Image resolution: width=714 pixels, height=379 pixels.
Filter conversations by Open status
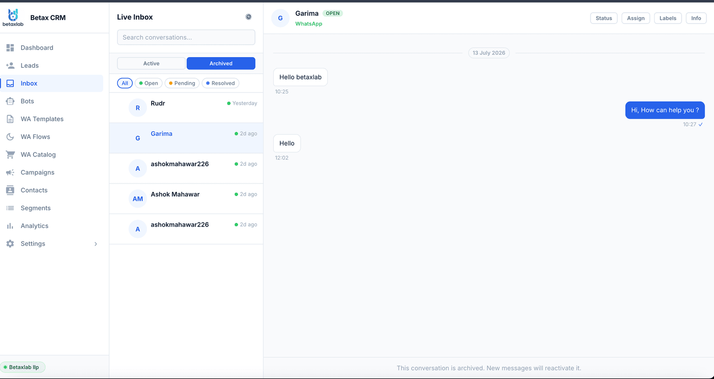pyautogui.click(x=149, y=83)
